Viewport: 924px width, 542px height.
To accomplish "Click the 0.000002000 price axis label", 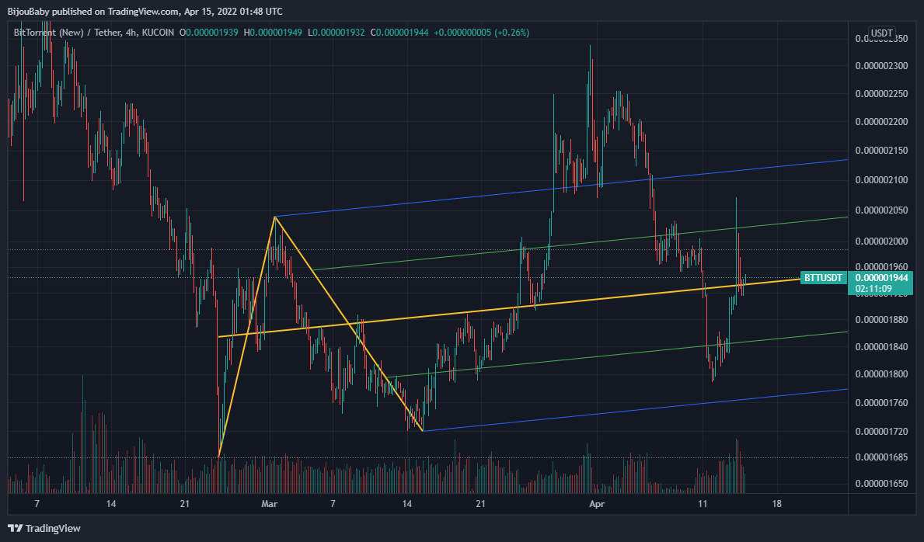I will [881, 241].
